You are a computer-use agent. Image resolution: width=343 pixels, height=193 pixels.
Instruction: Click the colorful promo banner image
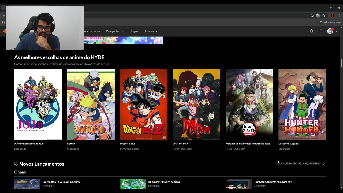coord(123,40)
